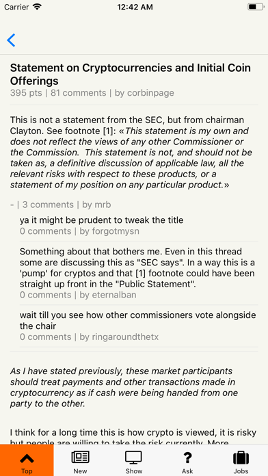Image resolution: width=268 pixels, height=476 pixels.
Task: Tap '0 comments' under the forgotmysn reply
Action: coord(45,231)
